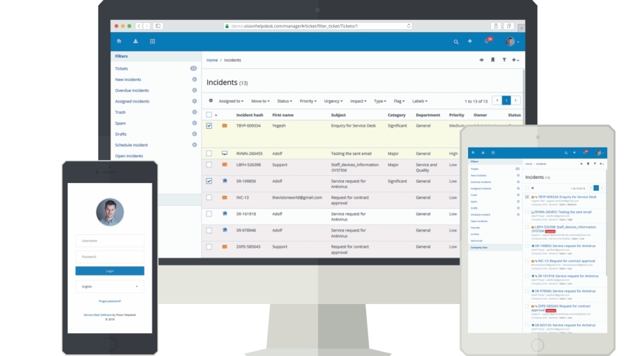
Task: Click the plus icon in blue header
Action: (470, 41)
